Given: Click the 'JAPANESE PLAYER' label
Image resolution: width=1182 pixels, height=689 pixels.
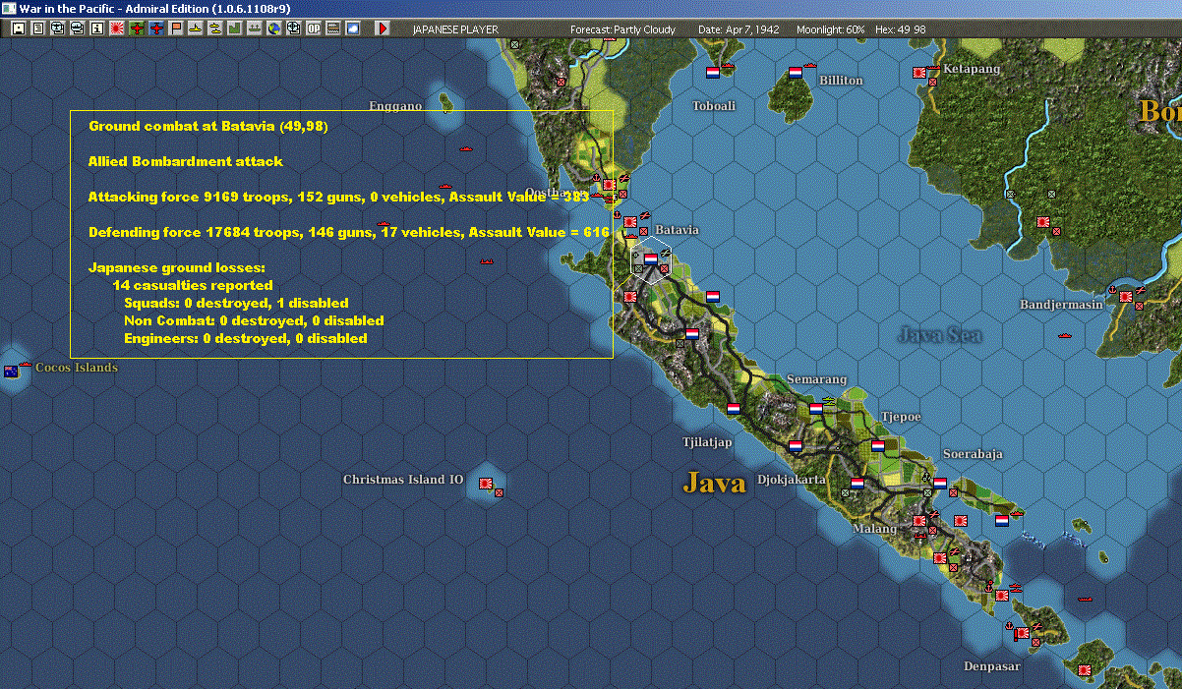Looking at the screenshot, I should tap(455, 29).
